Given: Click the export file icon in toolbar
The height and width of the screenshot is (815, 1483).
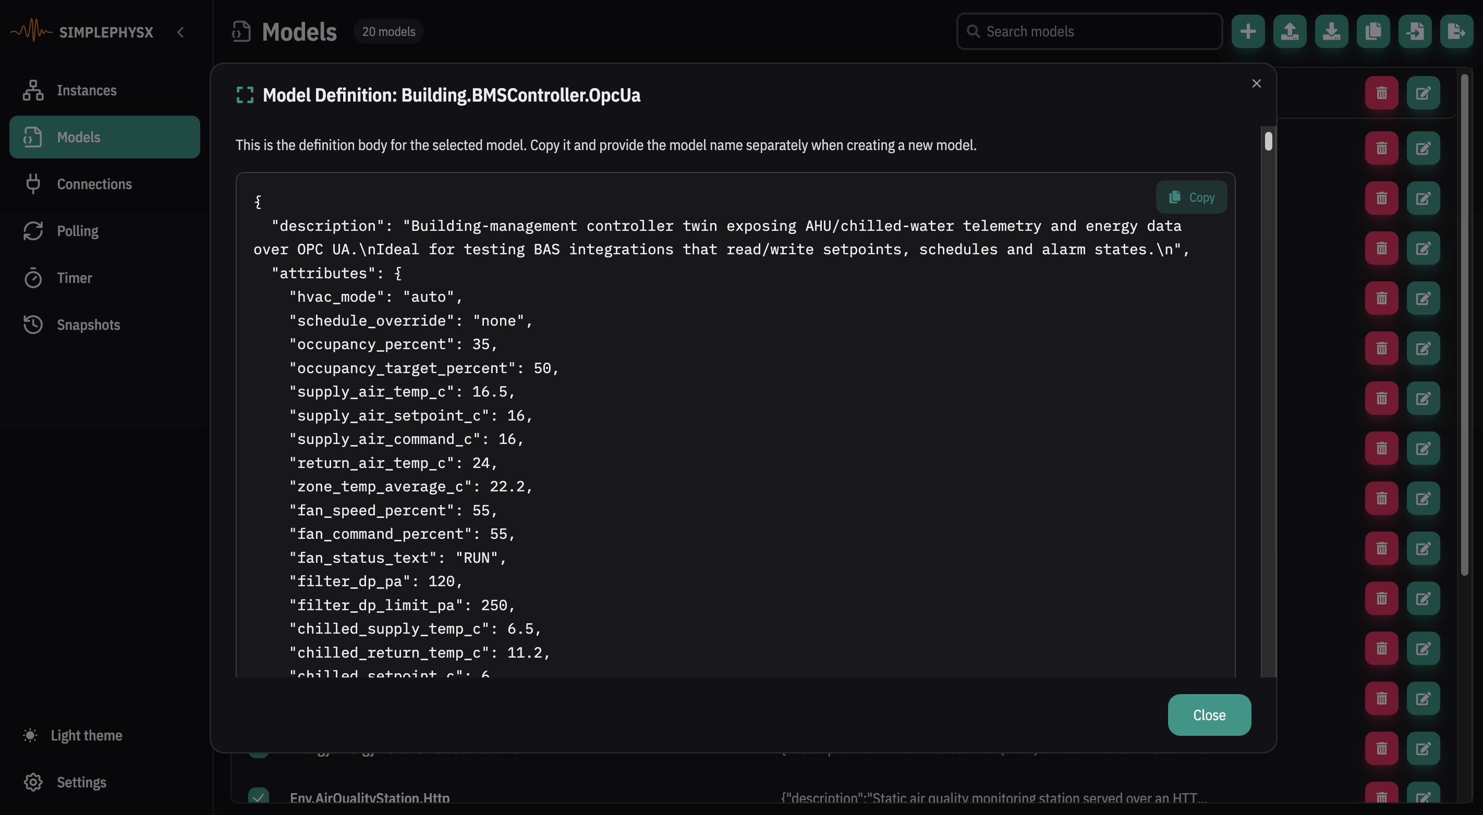Looking at the screenshot, I should (x=1456, y=31).
